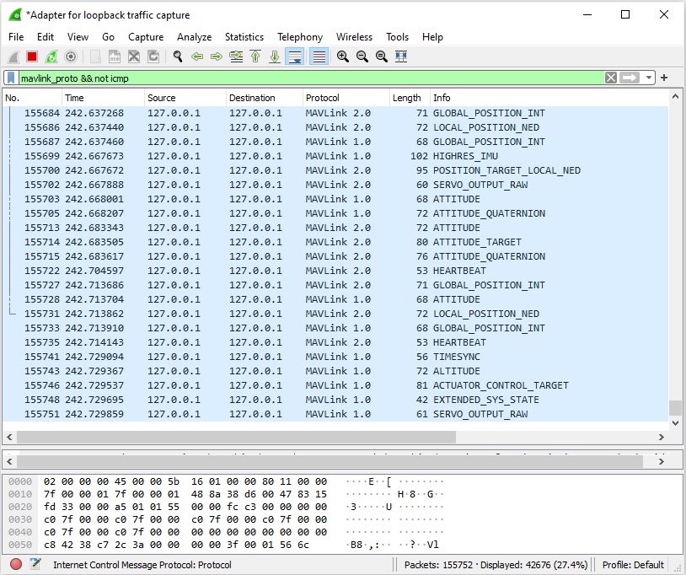Go back to previous packet arrow

pyautogui.click(x=197, y=56)
